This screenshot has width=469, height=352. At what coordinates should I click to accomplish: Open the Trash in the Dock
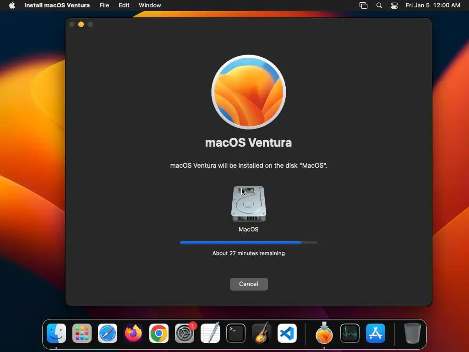(x=413, y=333)
